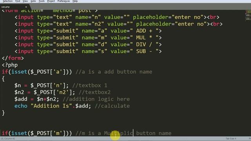
Task: Open the View menu
Action: coord(25,1)
